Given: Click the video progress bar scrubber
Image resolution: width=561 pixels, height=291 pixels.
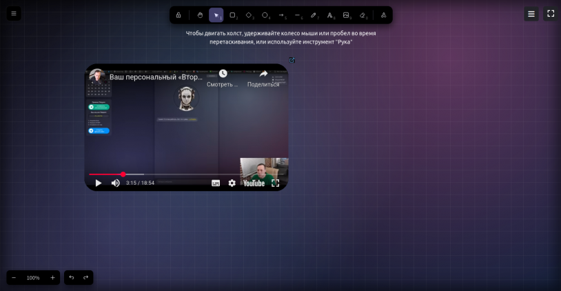Looking at the screenshot, I should [123, 174].
